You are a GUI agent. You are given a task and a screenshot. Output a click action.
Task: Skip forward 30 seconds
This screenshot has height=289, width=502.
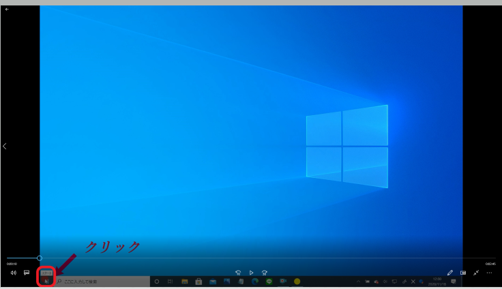click(264, 273)
